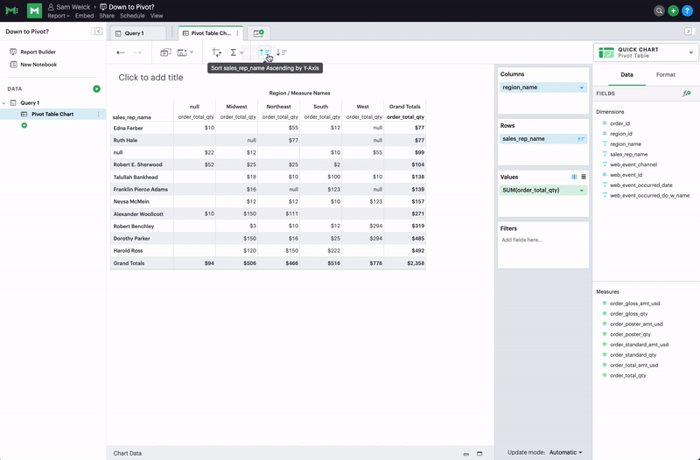This screenshot has width=700, height=460.
Task: Collapse the Query 1 tree node
Action: click(5, 103)
